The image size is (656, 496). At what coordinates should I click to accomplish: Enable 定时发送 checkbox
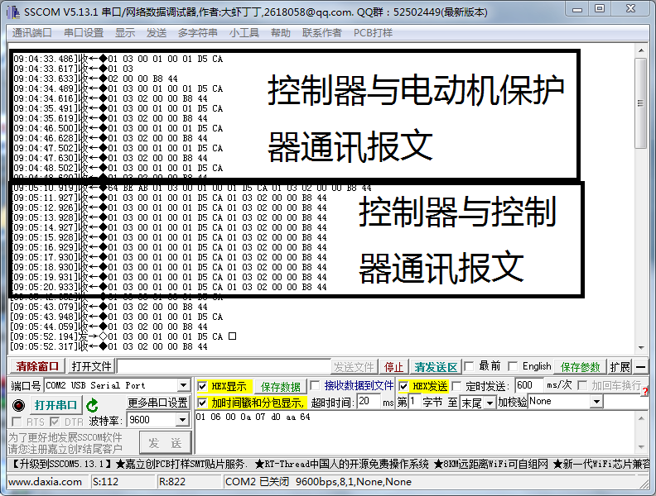pos(456,386)
